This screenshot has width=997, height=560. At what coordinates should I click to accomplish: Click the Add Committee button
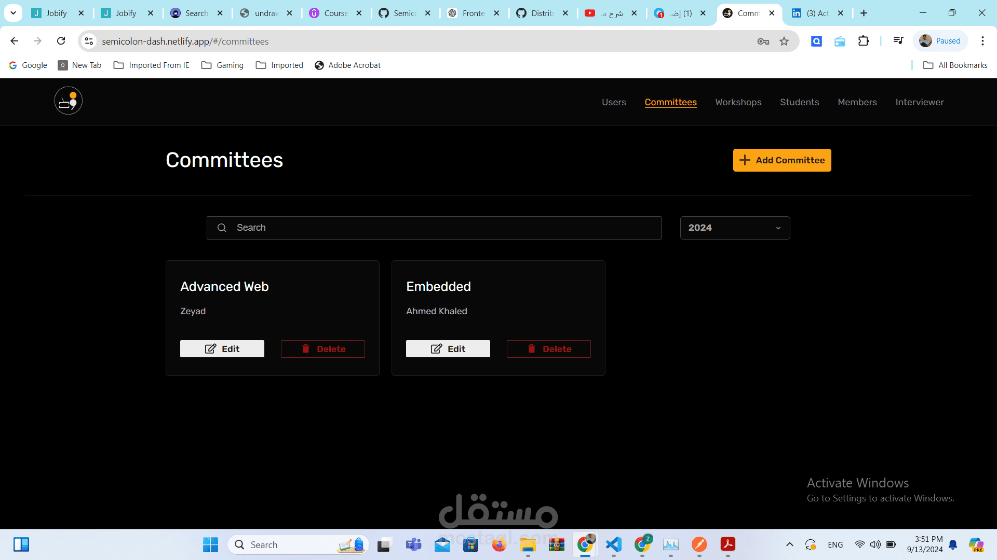coord(782,160)
